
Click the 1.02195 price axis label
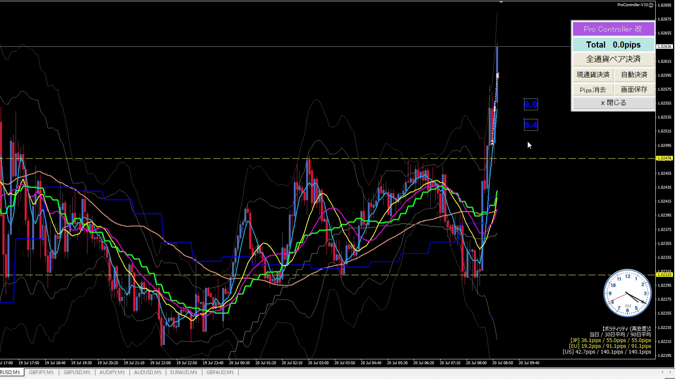tap(664, 356)
